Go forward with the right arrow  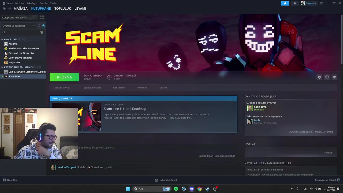10,9
